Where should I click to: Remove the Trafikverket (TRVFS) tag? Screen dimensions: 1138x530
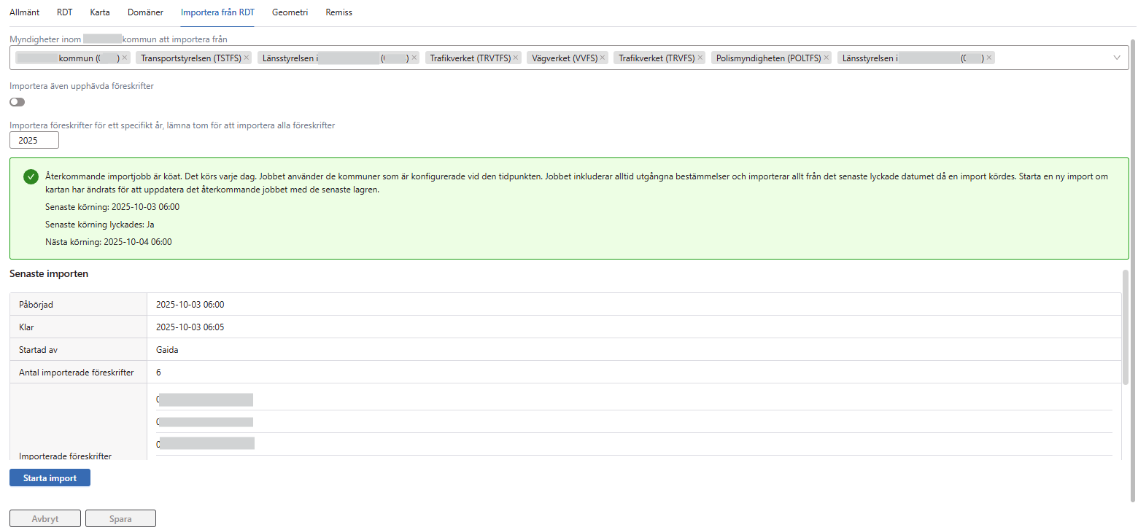pyautogui.click(x=700, y=58)
